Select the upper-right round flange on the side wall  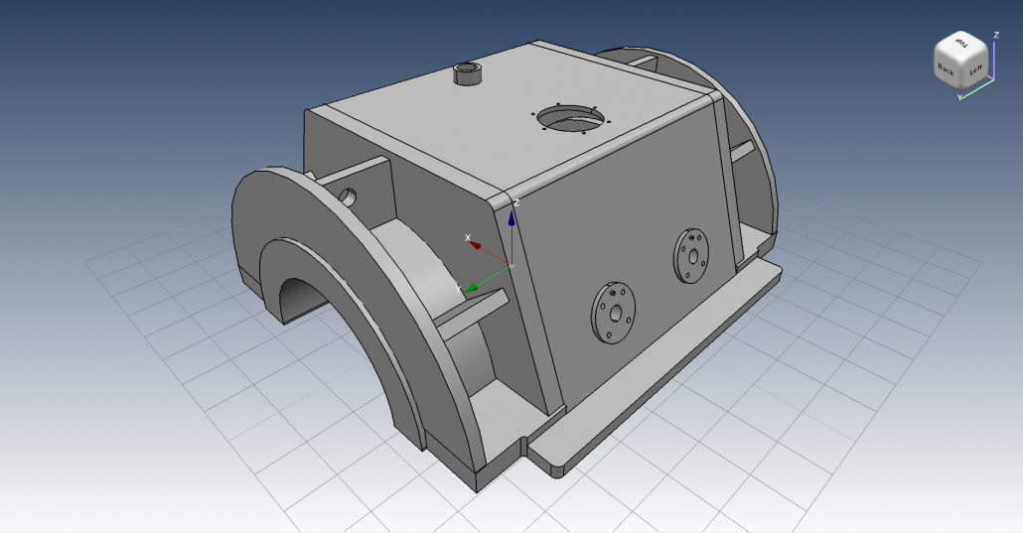click(692, 254)
